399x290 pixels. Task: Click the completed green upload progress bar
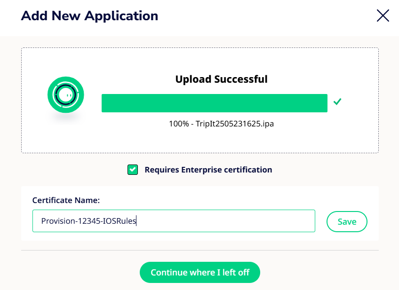tap(215, 103)
